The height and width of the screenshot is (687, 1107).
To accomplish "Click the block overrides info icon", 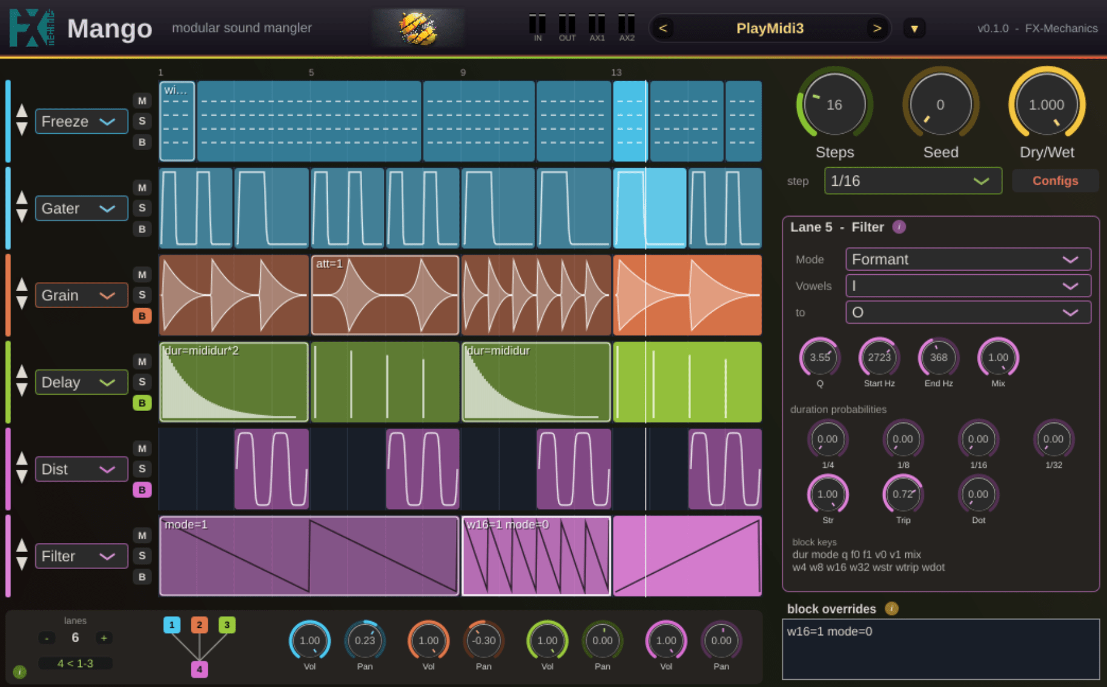I will (891, 608).
